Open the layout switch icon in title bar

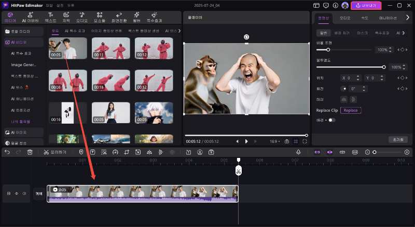click(316, 6)
